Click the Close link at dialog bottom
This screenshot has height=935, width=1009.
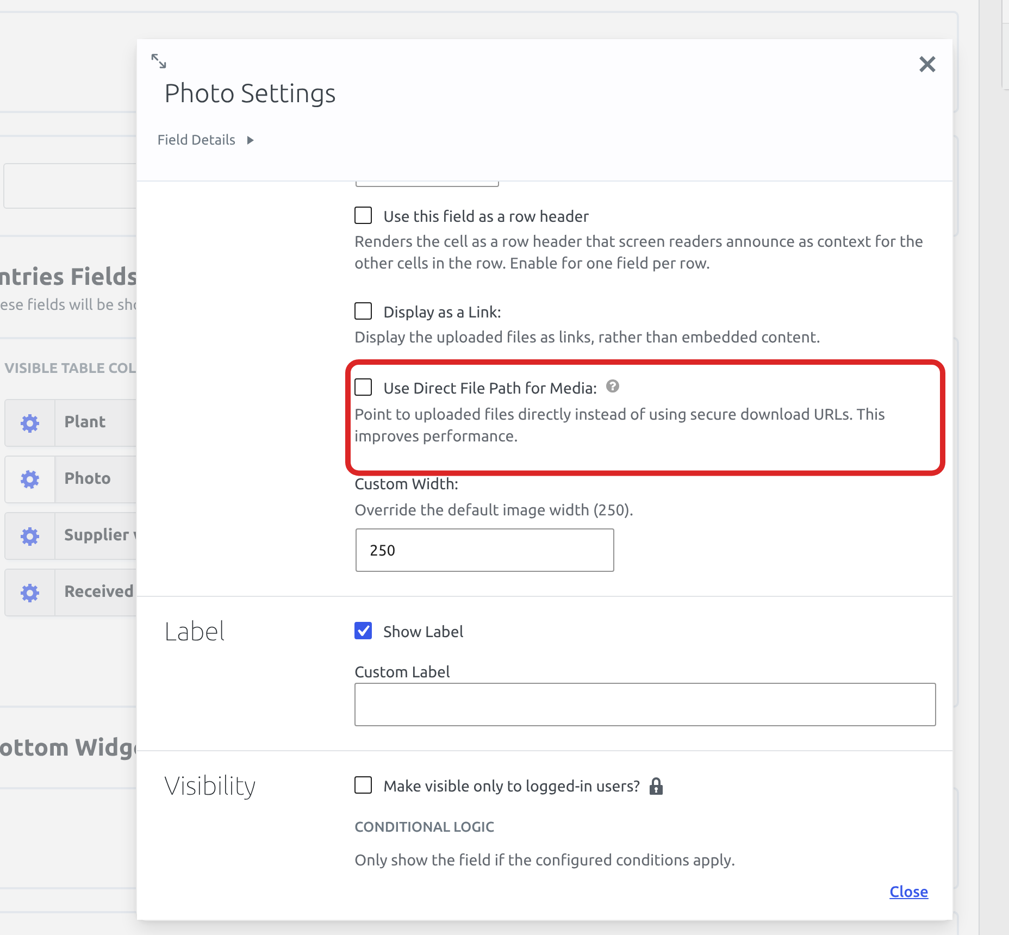[x=909, y=892]
